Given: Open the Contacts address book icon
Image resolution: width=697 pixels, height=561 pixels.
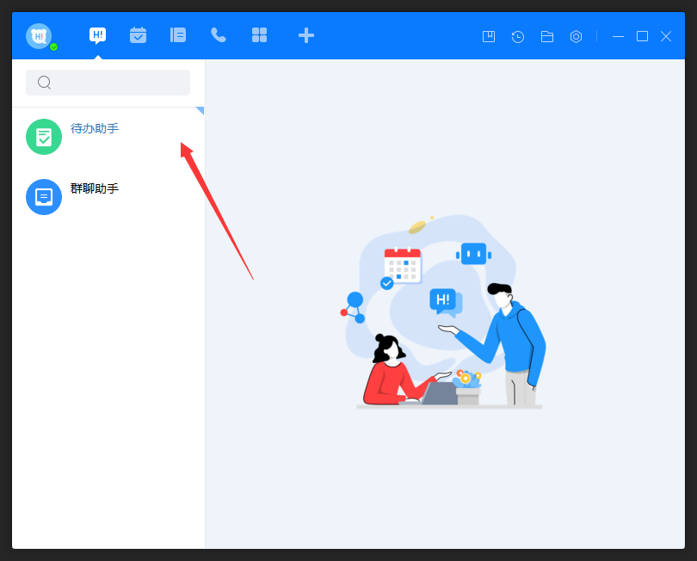Looking at the screenshot, I should point(177,35).
